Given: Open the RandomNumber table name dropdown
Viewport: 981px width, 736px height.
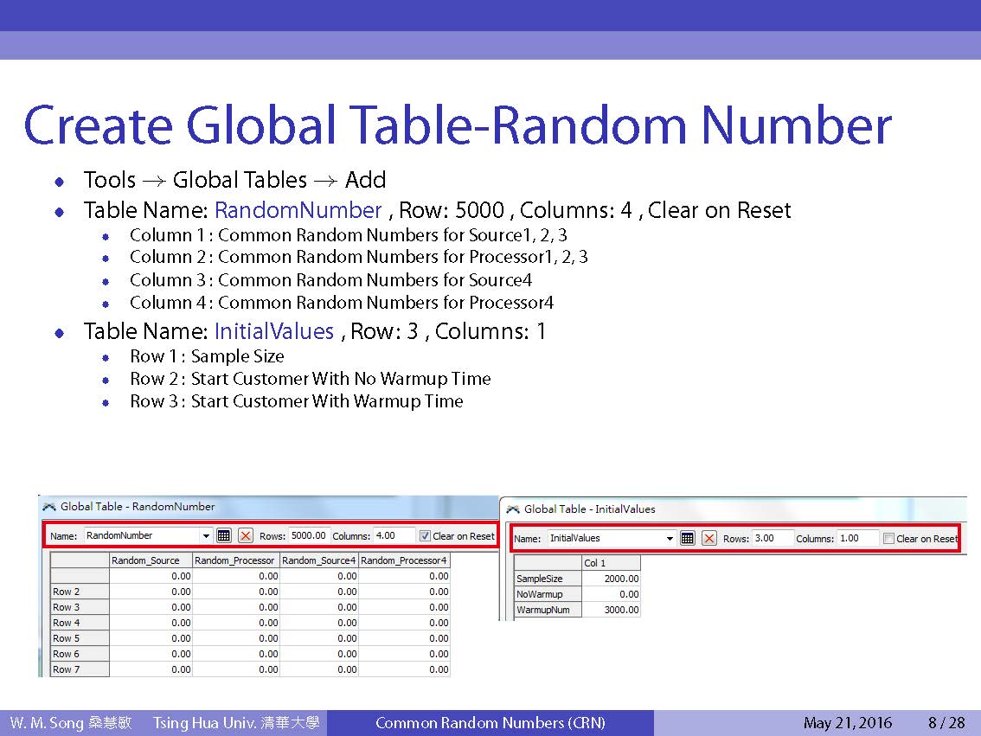Looking at the screenshot, I should pos(206,536).
